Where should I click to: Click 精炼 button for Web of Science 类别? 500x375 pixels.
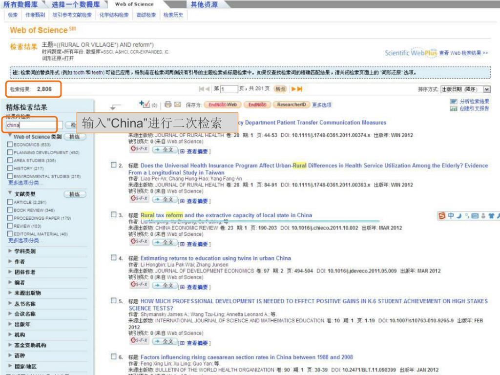(x=75, y=137)
